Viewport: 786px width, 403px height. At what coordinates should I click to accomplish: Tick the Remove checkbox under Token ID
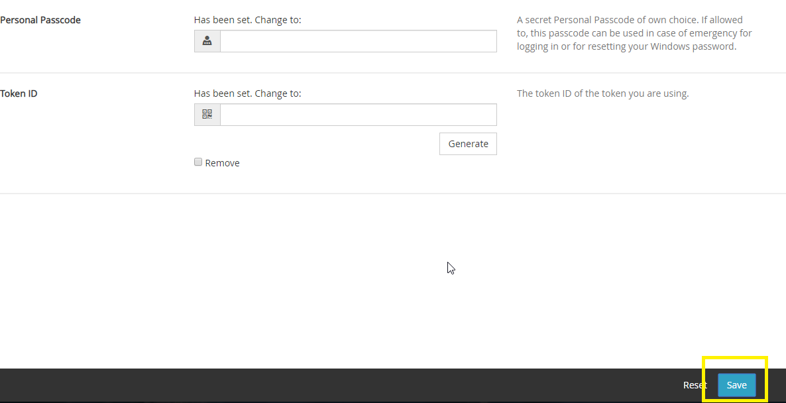(x=198, y=162)
